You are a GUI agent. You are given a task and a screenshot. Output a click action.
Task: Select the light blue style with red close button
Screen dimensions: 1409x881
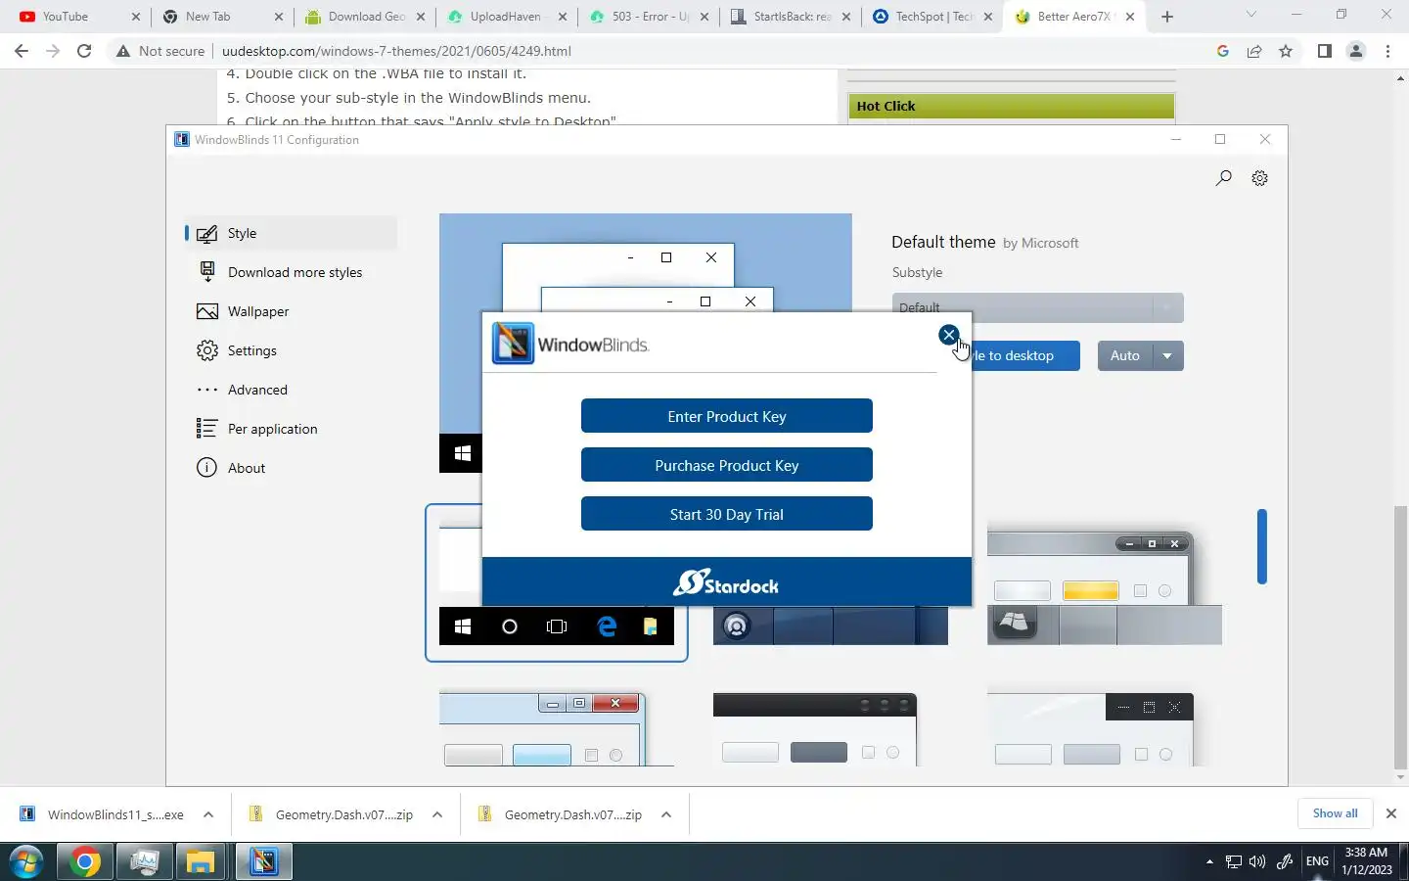[557, 729]
